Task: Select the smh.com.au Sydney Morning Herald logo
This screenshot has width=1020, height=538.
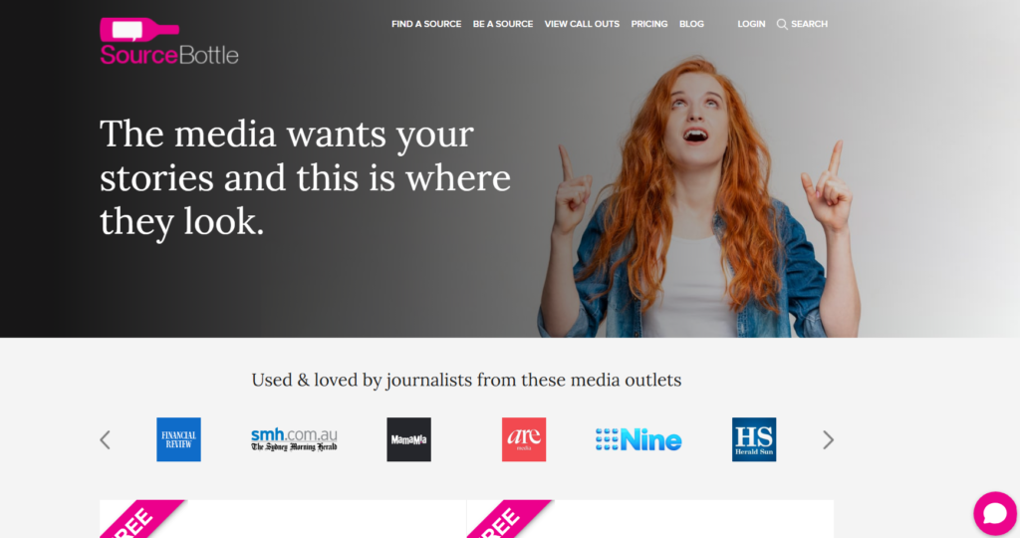Action: tap(294, 439)
